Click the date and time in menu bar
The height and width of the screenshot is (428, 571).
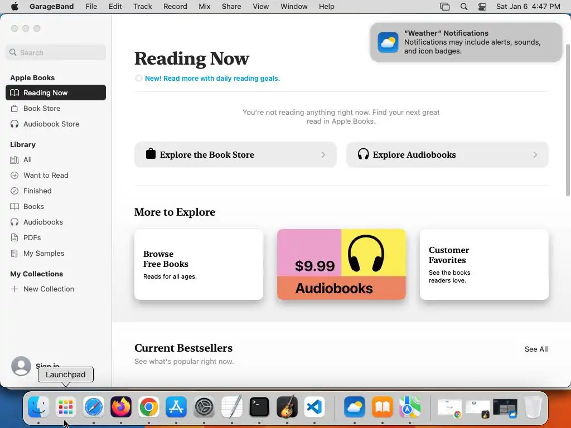pyautogui.click(x=528, y=7)
